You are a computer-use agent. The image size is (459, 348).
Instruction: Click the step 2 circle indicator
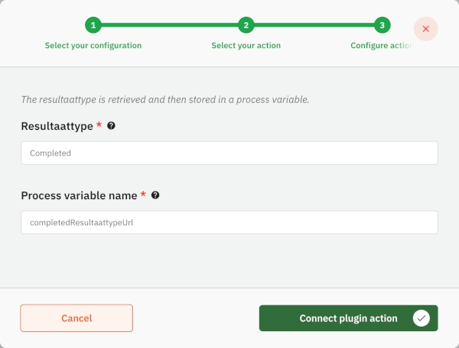point(246,25)
